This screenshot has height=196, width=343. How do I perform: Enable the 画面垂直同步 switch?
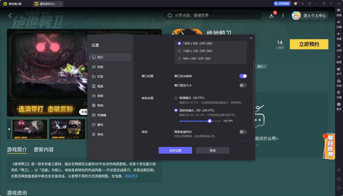(x=243, y=132)
